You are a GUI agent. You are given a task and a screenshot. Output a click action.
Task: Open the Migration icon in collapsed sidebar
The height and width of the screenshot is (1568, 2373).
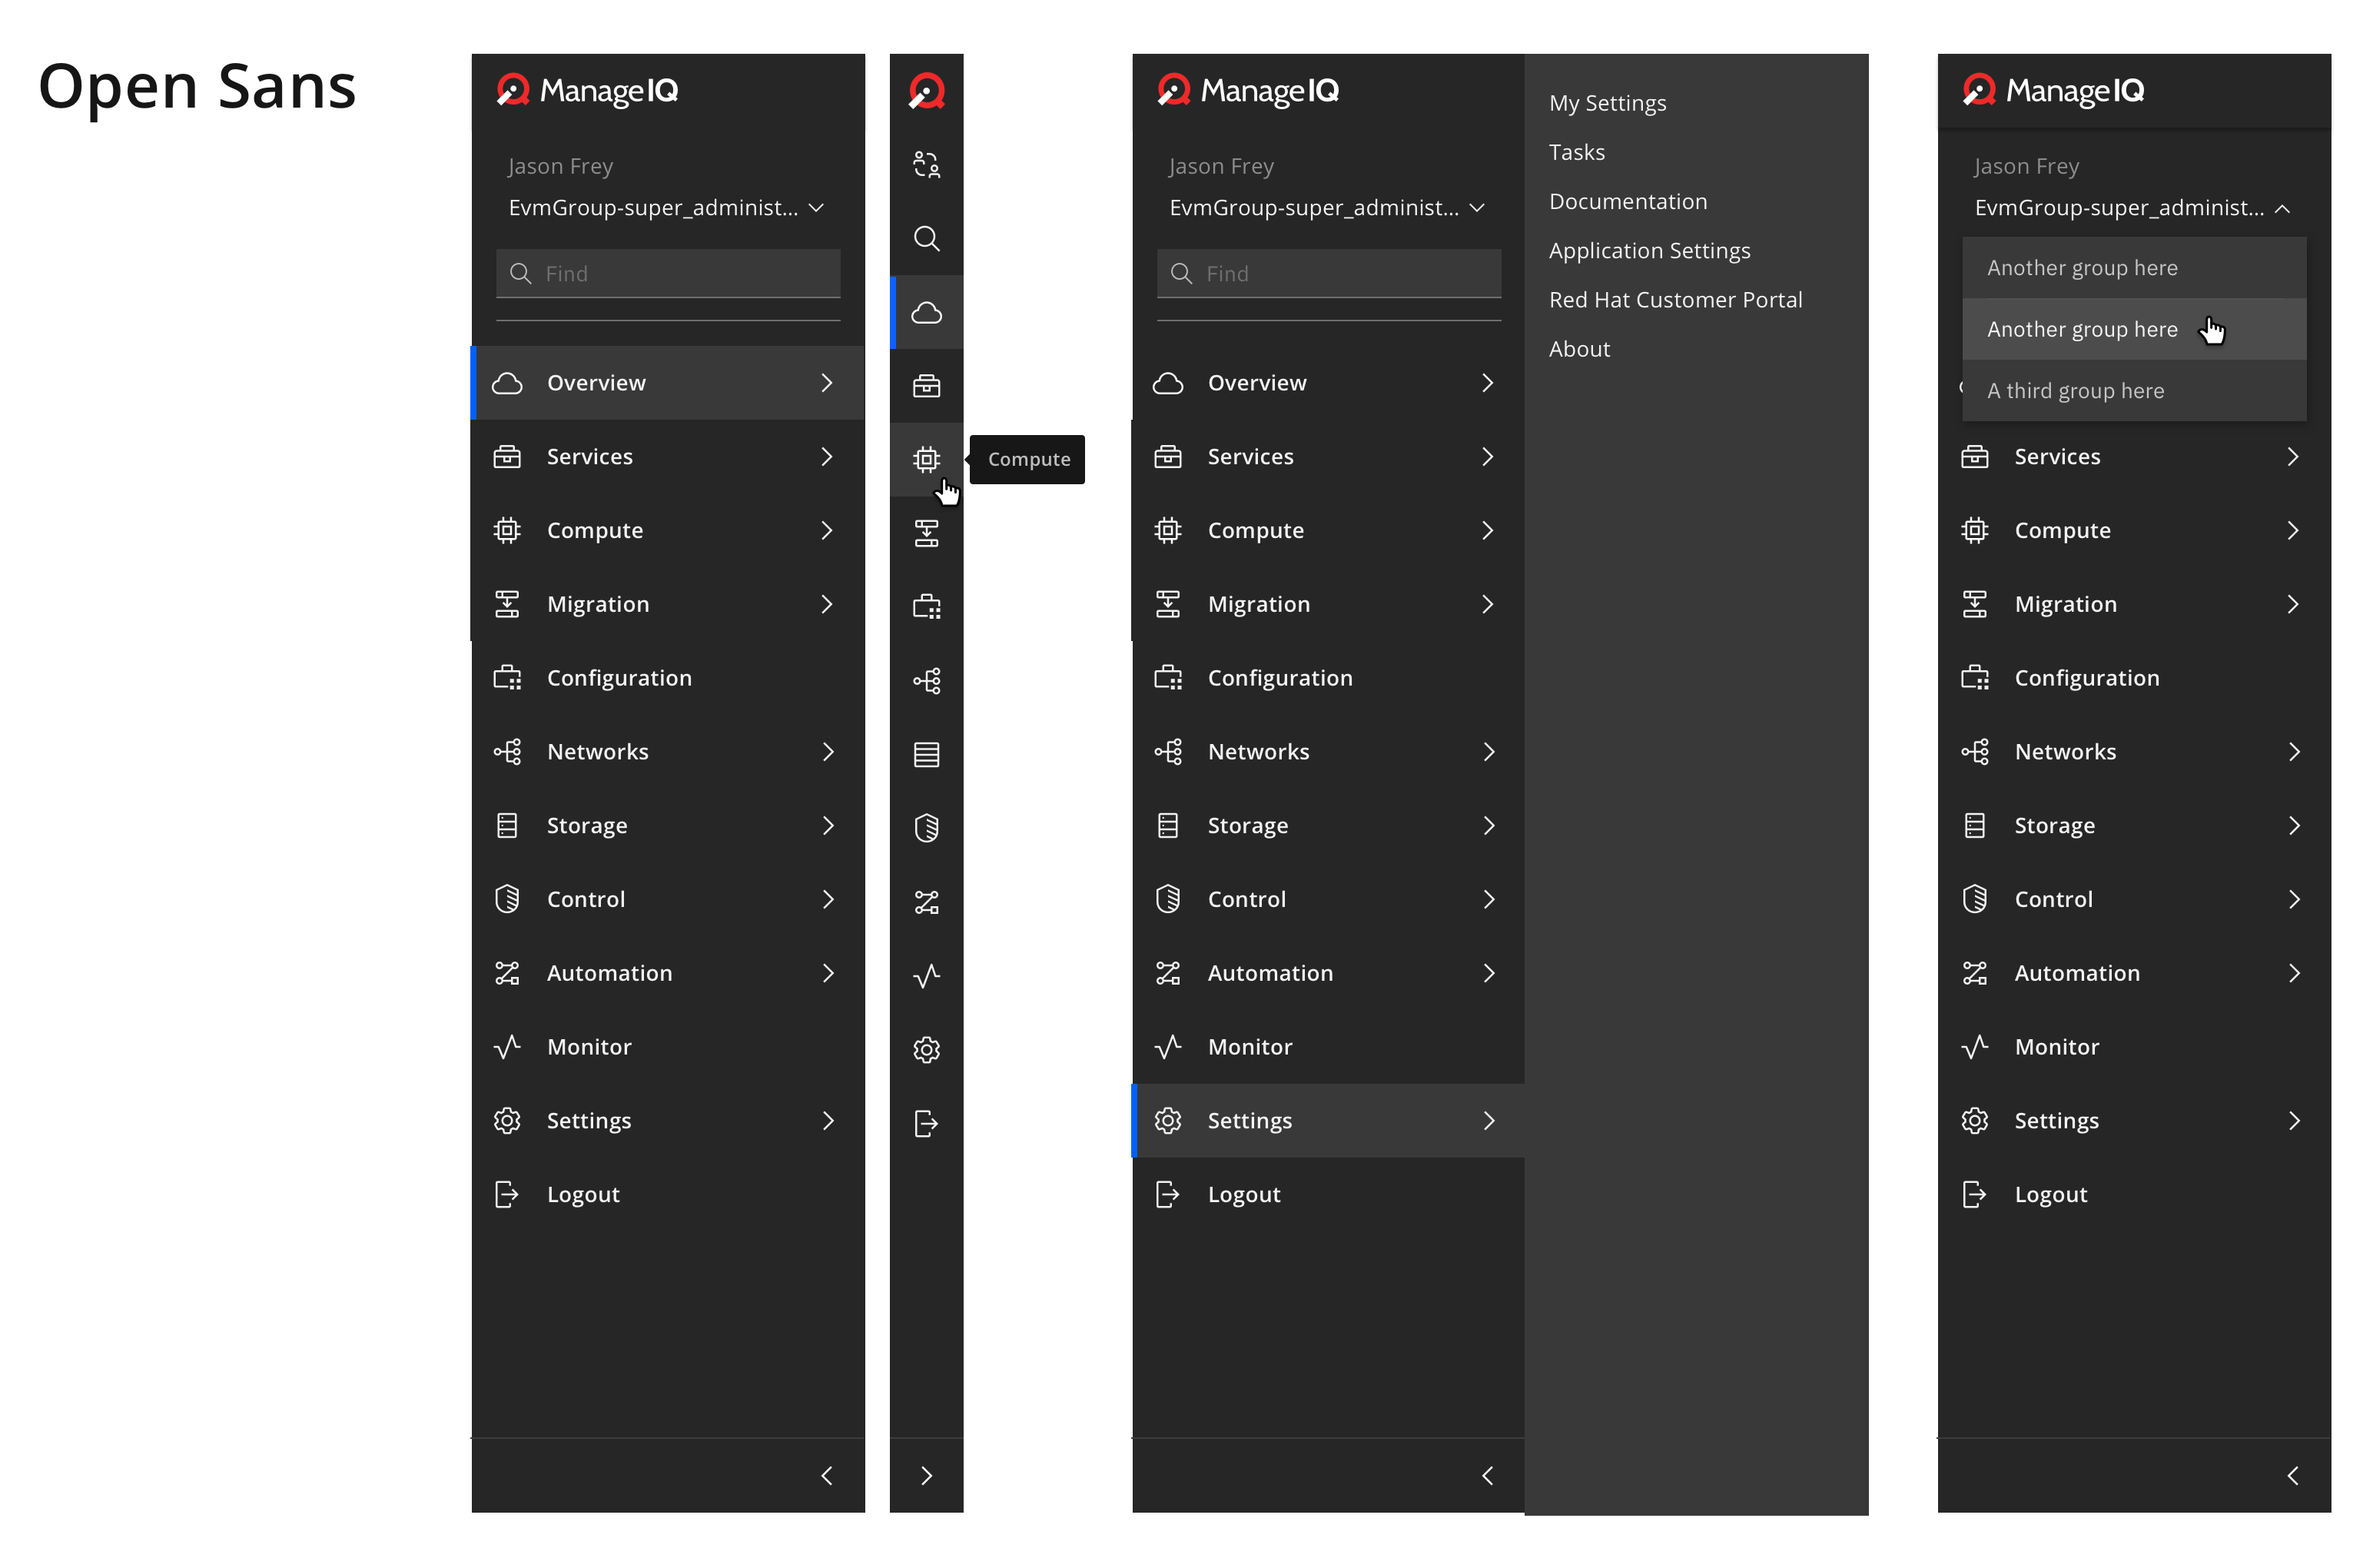[926, 533]
